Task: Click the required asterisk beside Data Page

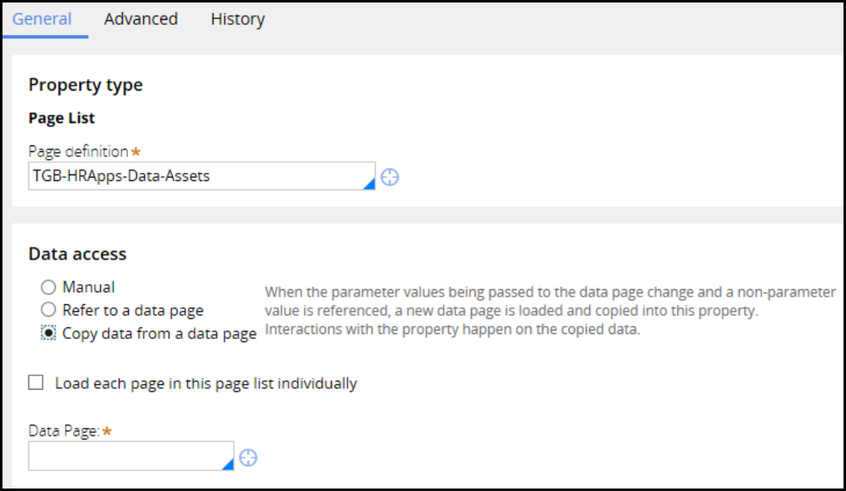Action: pos(107,431)
